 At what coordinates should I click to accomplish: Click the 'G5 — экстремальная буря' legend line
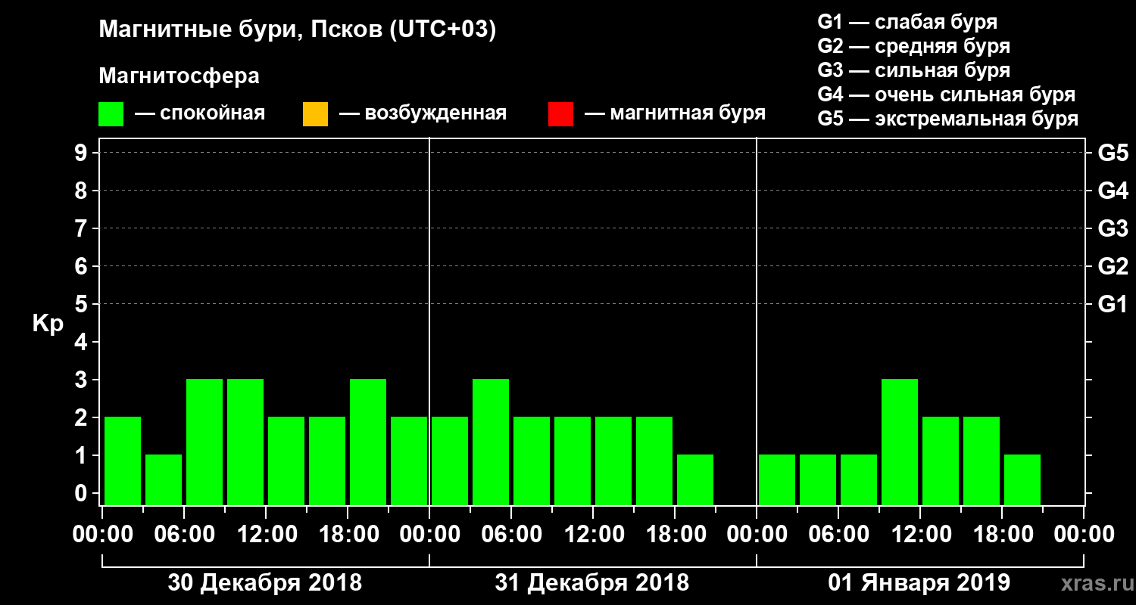948,119
